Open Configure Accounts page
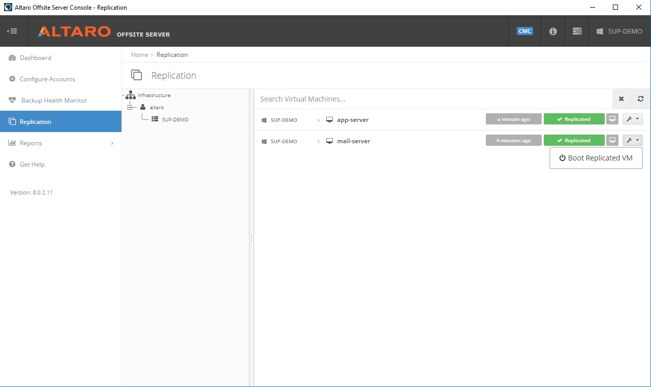 [x=60, y=79]
